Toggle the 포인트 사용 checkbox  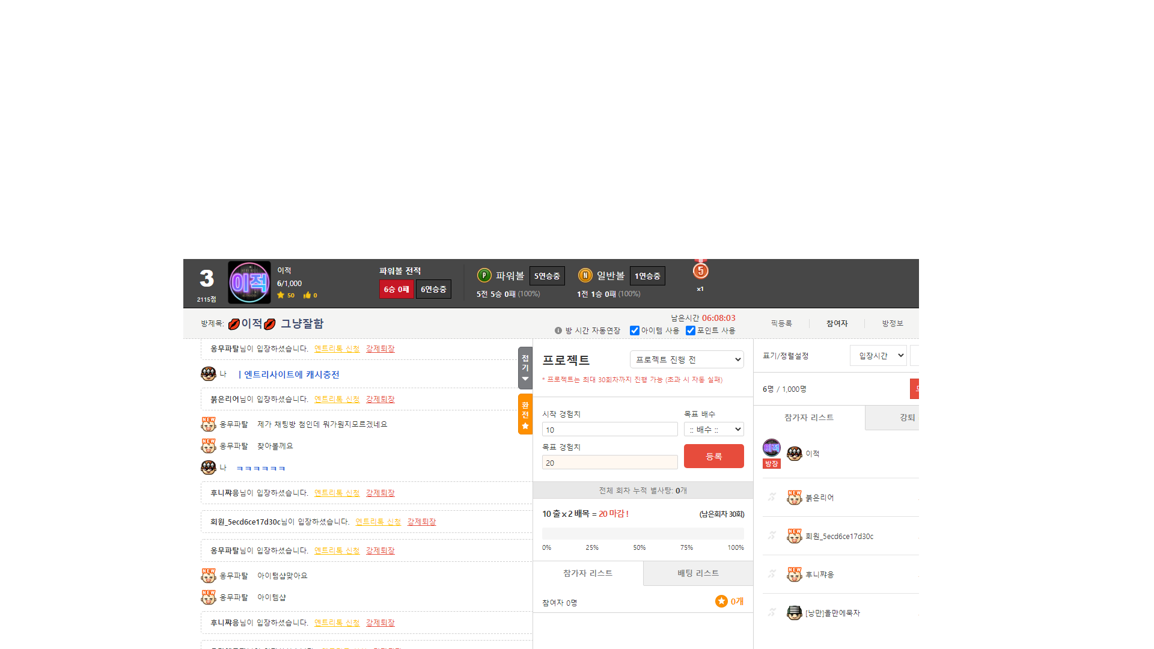691,331
